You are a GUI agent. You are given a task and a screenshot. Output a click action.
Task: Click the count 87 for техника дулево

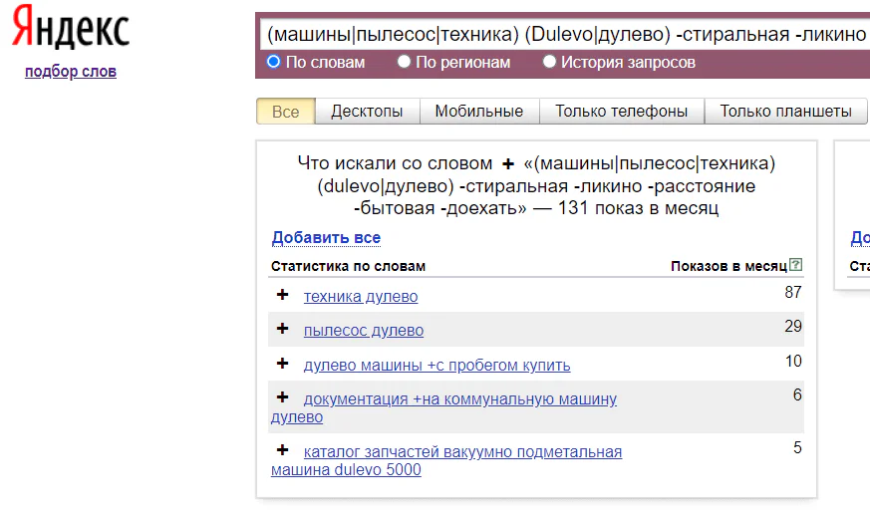click(x=793, y=292)
